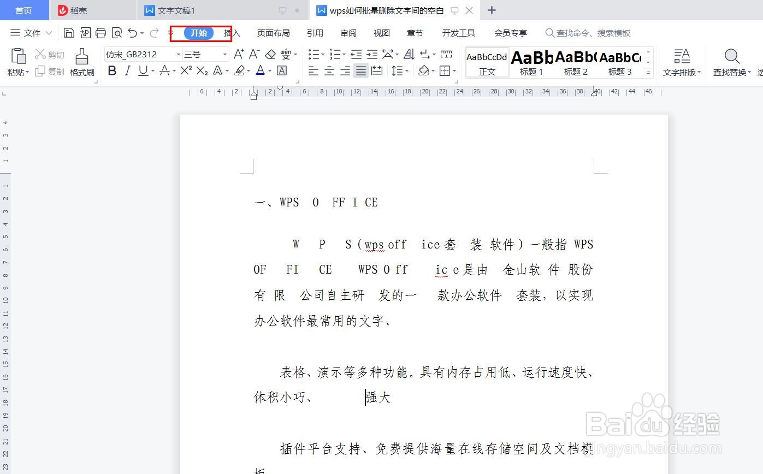
Task: Click the Save icon in quick toolbar
Action: point(69,33)
